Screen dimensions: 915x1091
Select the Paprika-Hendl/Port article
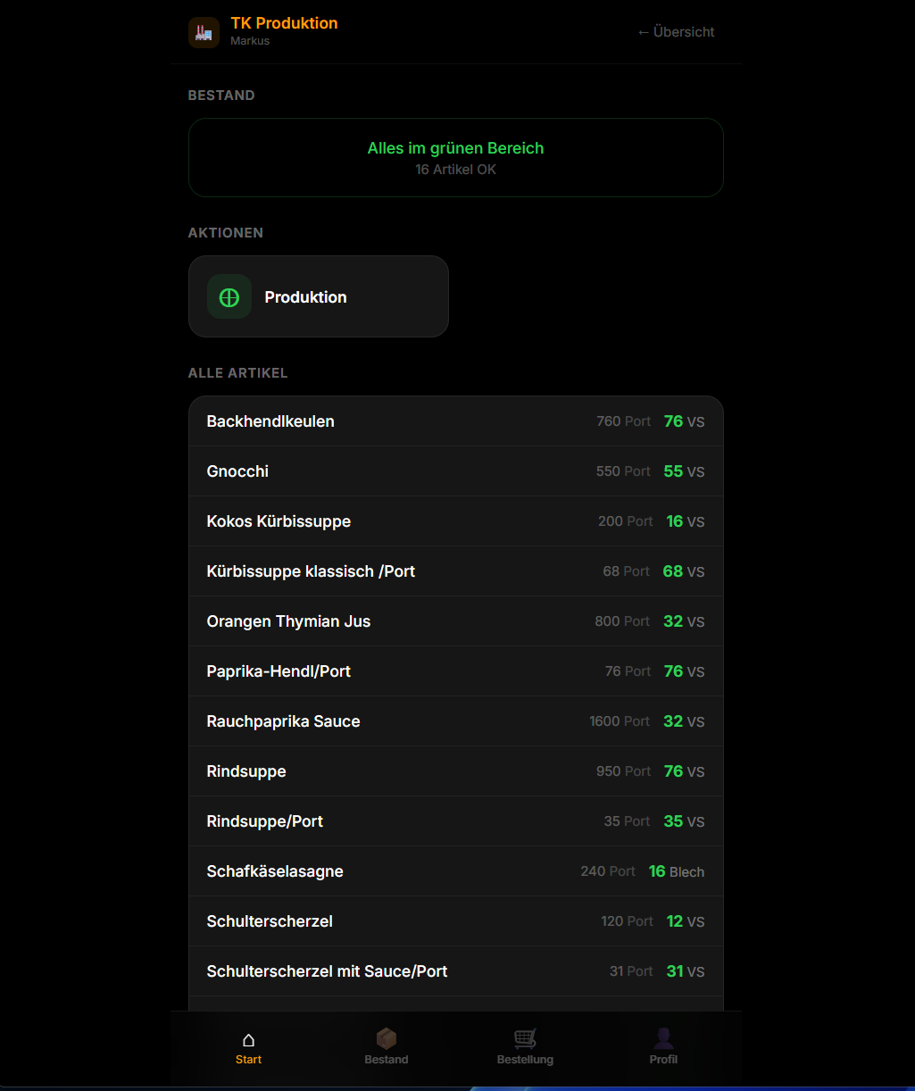pos(455,671)
